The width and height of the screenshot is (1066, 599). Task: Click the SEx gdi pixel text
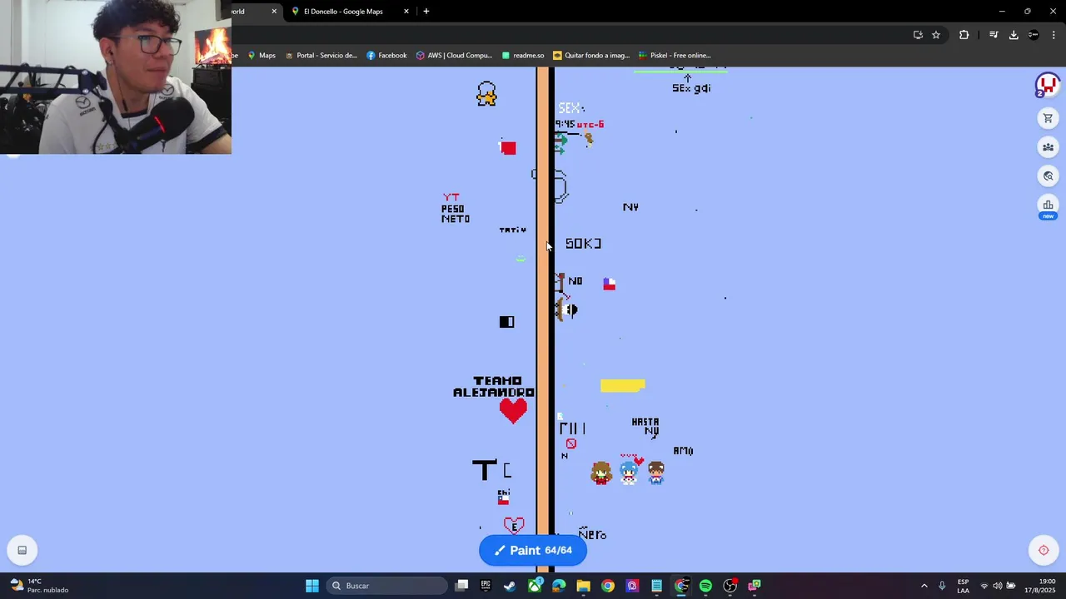click(691, 88)
